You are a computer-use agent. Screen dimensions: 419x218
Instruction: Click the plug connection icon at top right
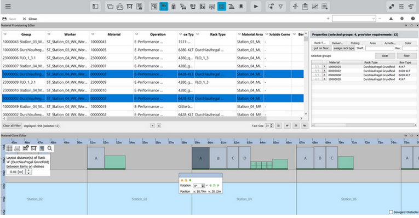[392, 7]
